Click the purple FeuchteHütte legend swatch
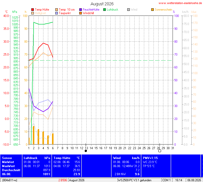Screen dimensions: 203x182 (x=81, y=10)
